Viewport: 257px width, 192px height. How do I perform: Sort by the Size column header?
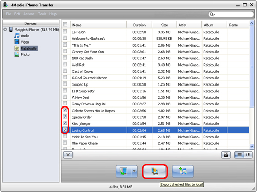(x=164, y=25)
